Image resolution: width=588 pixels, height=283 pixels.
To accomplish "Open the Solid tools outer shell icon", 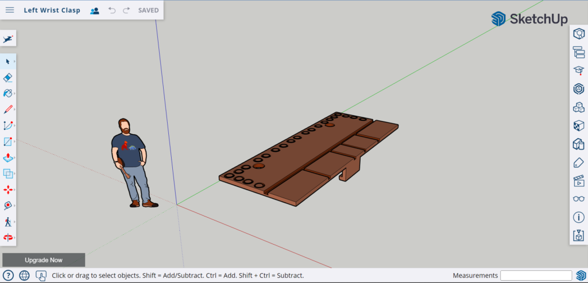I will tap(8, 174).
